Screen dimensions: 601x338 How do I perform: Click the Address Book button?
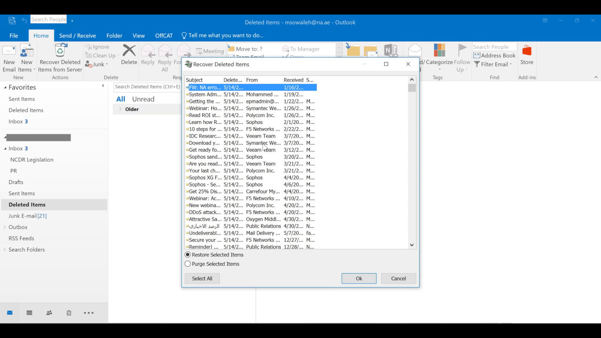[494, 55]
